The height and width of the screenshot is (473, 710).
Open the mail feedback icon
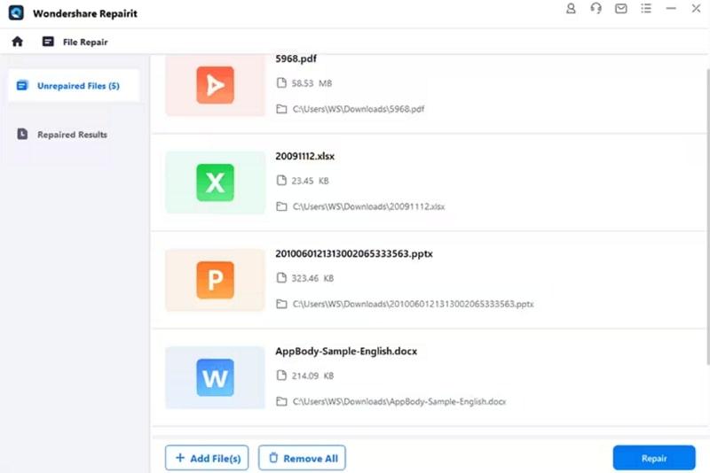coord(620,9)
